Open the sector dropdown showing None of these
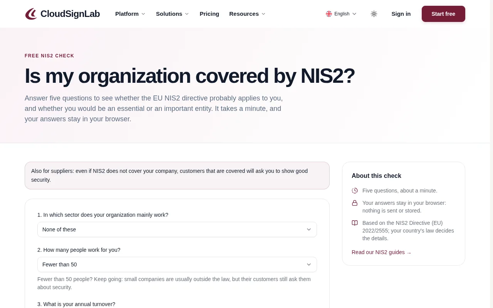This screenshot has width=493, height=308. [177, 229]
